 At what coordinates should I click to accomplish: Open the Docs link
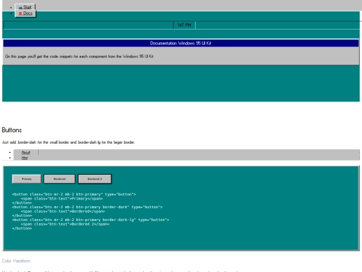click(25, 13)
